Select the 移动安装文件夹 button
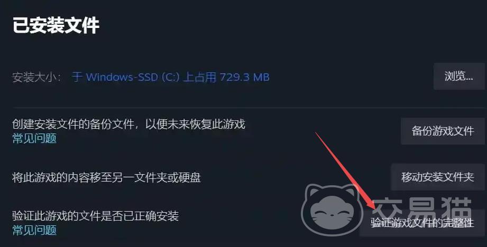Screen dimensions: 487x247 (438, 177)
